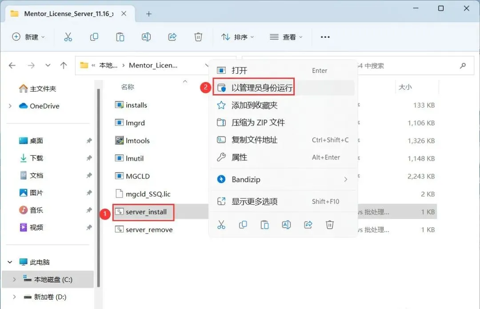Expand the Bandizip submenu arrow
This screenshot has height=309, width=480.
[x=346, y=179]
